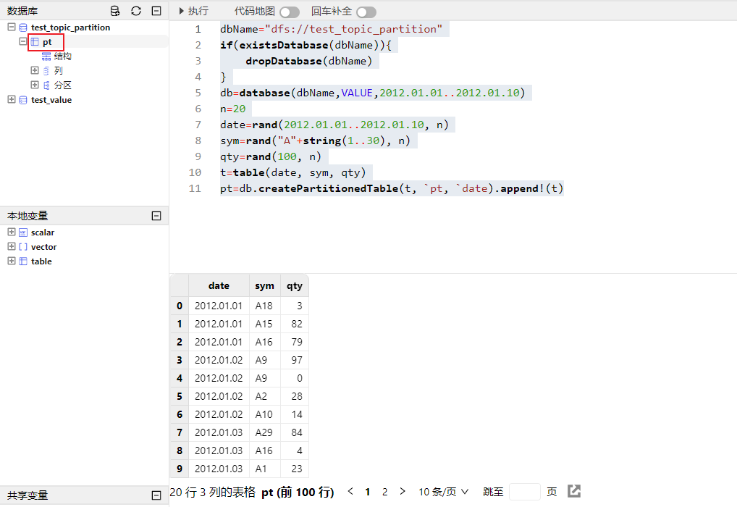Refresh the database list
The image size is (737, 507).
[x=136, y=11]
